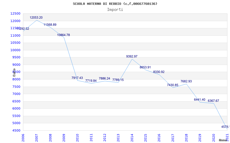The width and height of the screenshot is (230, 143).
Task: Click the chart title SCUOLA MATERNA DI REBBIO
Action: coord(115,4)
